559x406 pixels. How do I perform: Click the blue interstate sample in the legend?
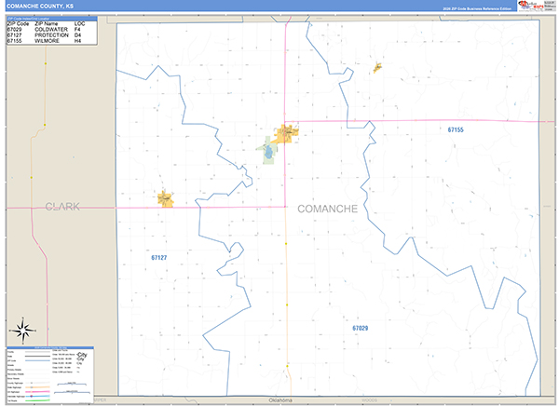[x=37, y=396]
